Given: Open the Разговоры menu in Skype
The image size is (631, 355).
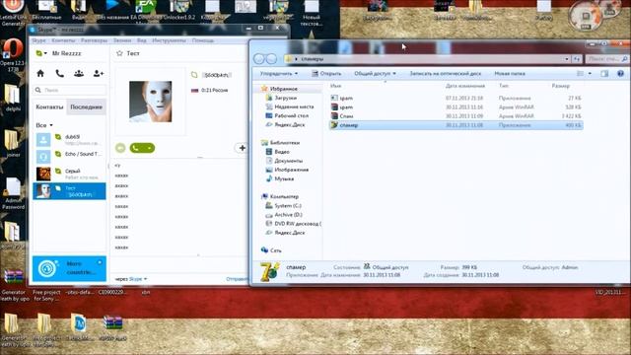Looking at the screenshot, I should [95, 40].
